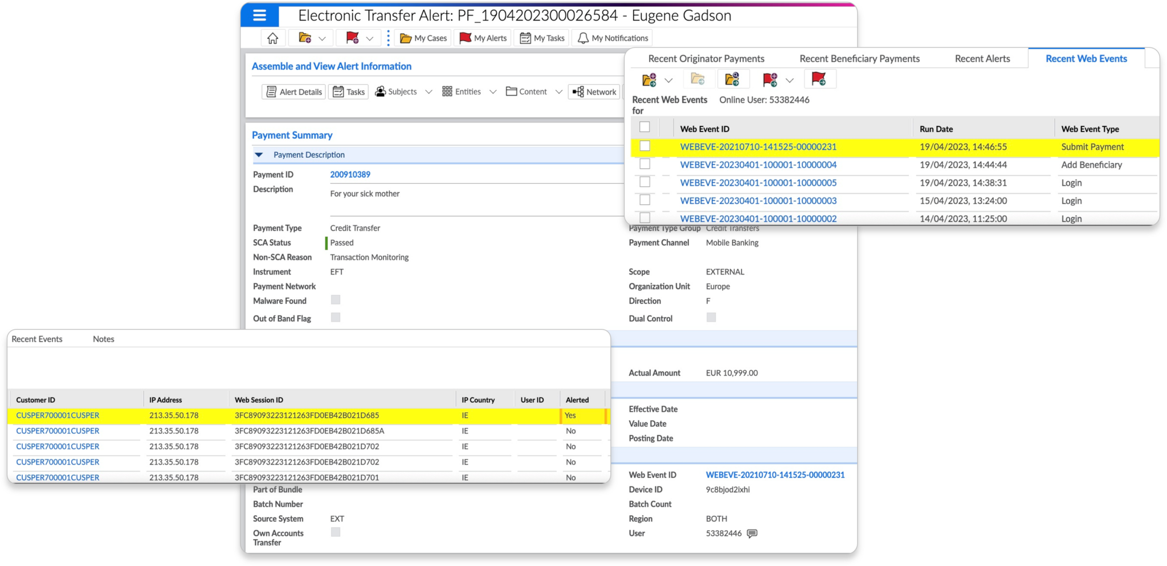Click the My Alerts red flag button
The width and height of the screenshot is (1167, 566).
pyautogui.click(x=483, y=38)
